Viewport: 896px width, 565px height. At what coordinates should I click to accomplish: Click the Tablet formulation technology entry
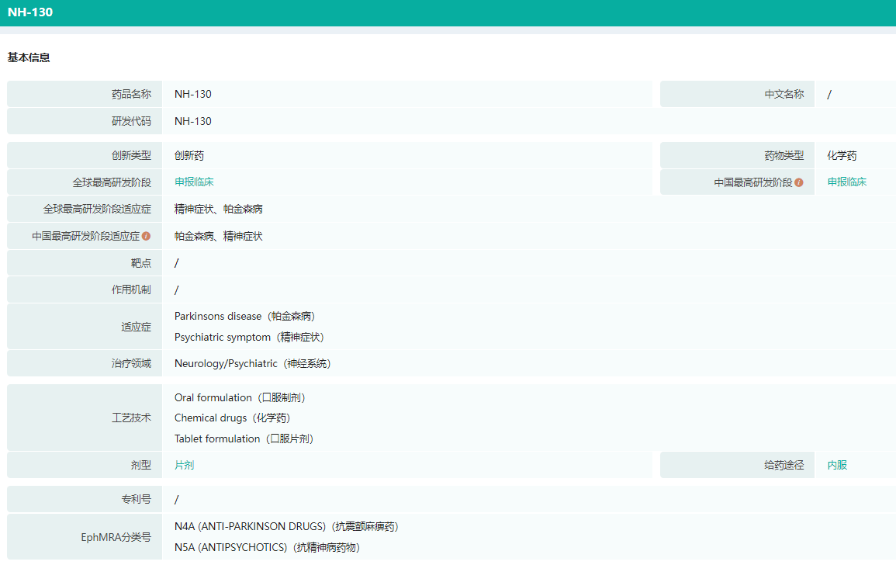coord(244,438)
